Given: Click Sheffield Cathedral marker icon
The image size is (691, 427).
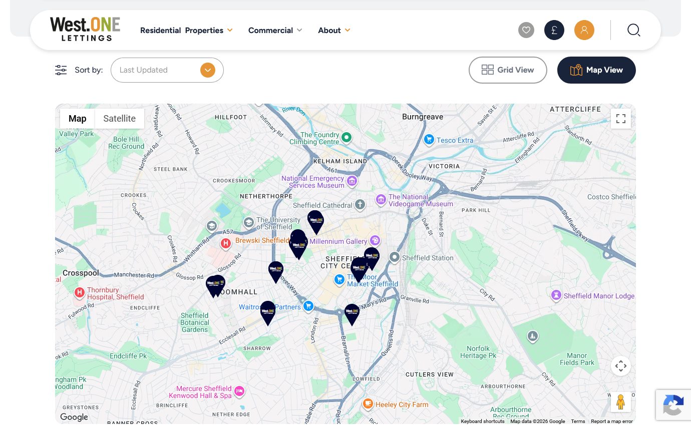Looking at the screenshot, I should click(x=360, y=204).
